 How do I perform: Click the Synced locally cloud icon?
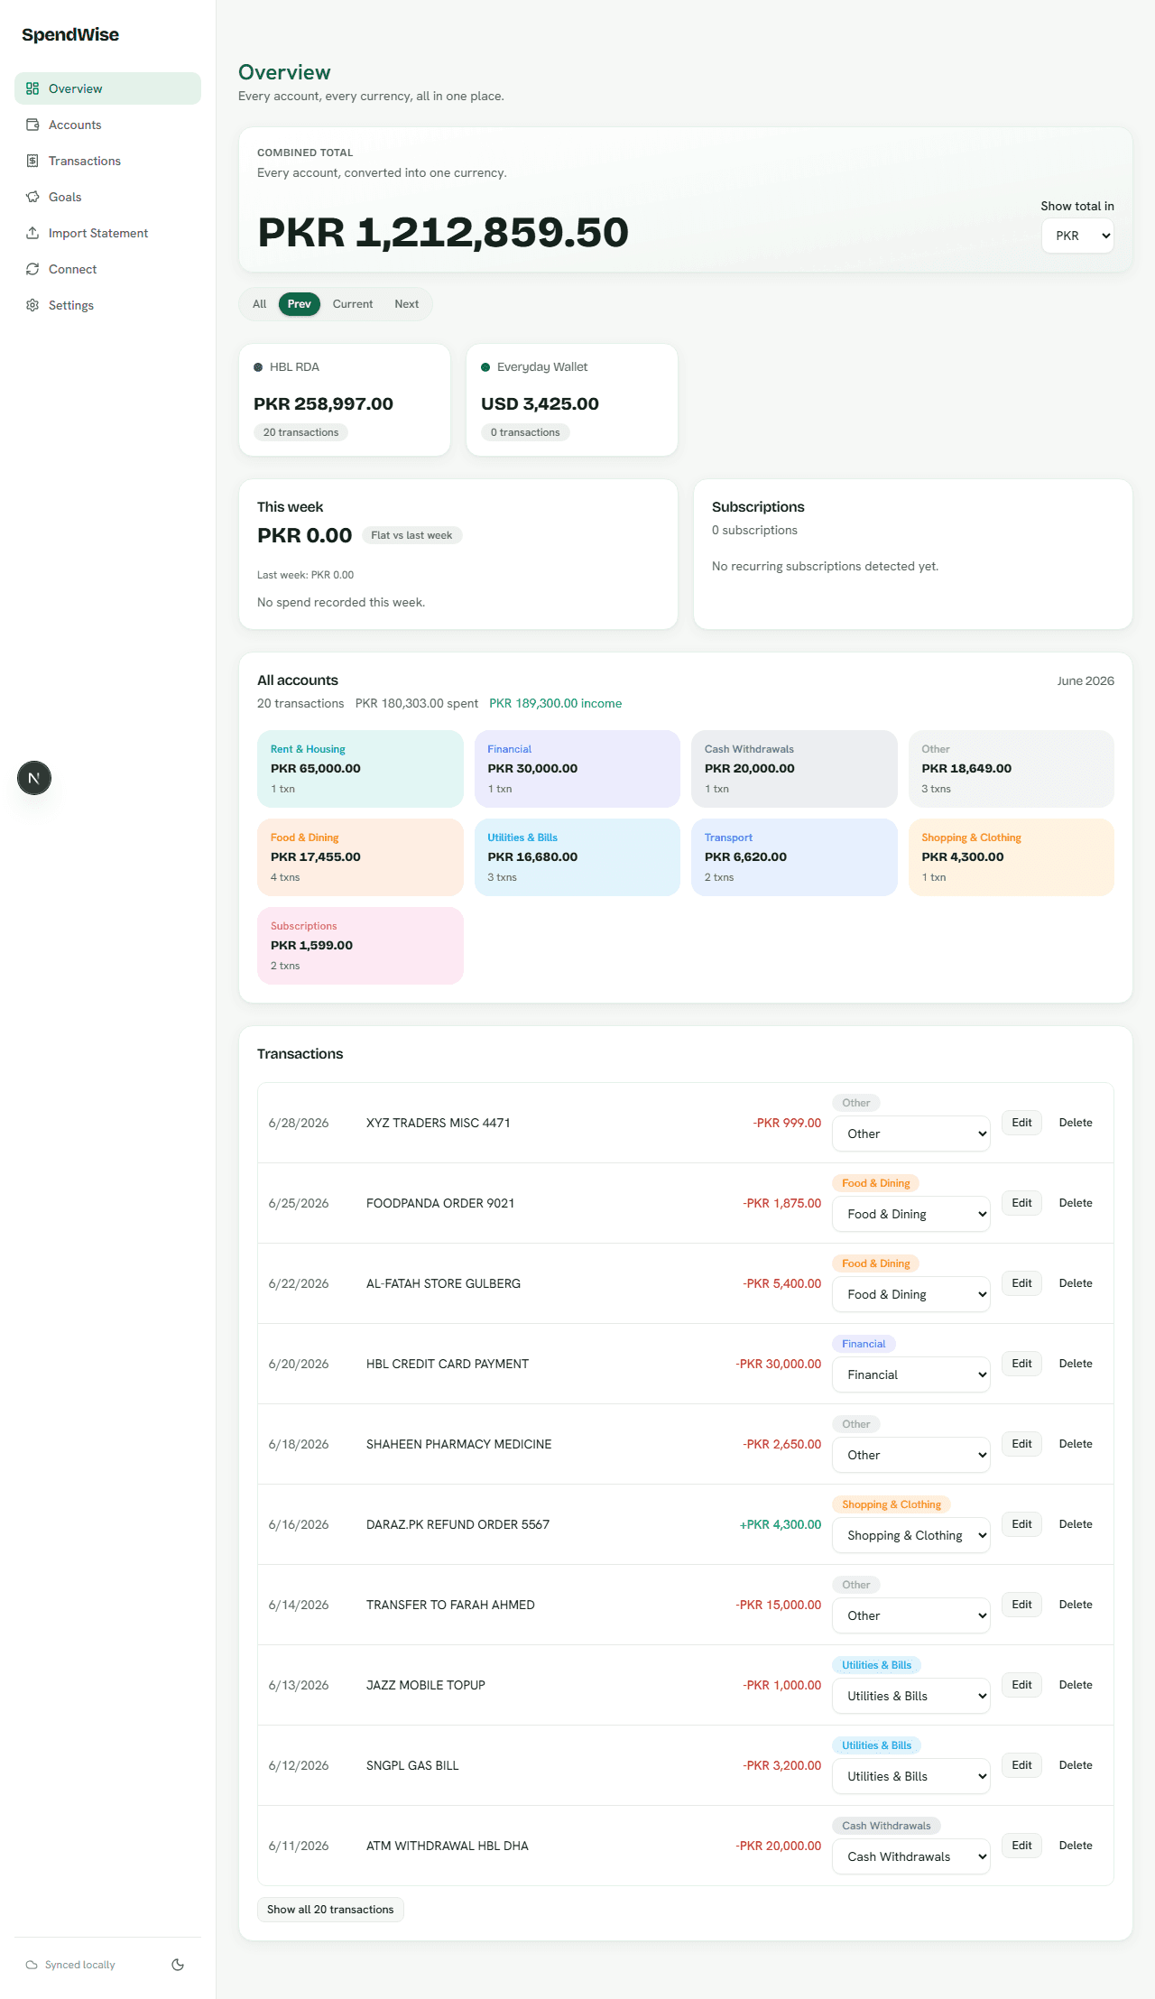32,1965
